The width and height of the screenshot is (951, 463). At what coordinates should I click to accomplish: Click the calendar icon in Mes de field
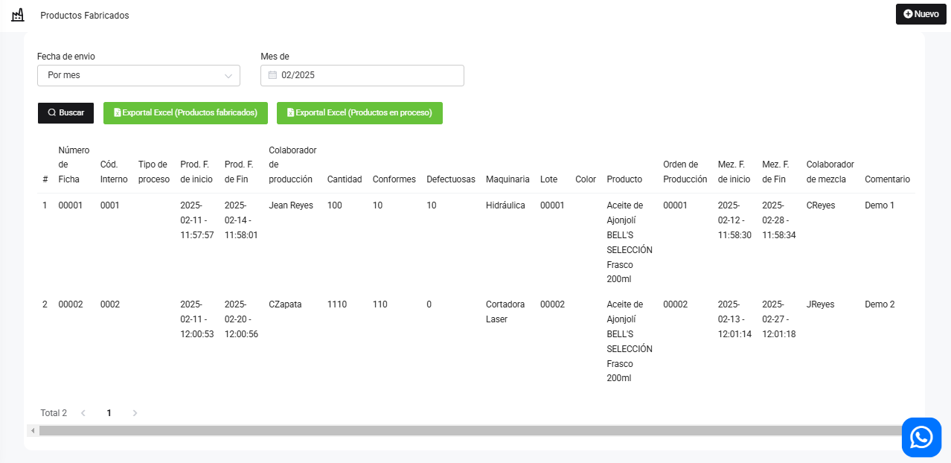click(x=272, y=75)
